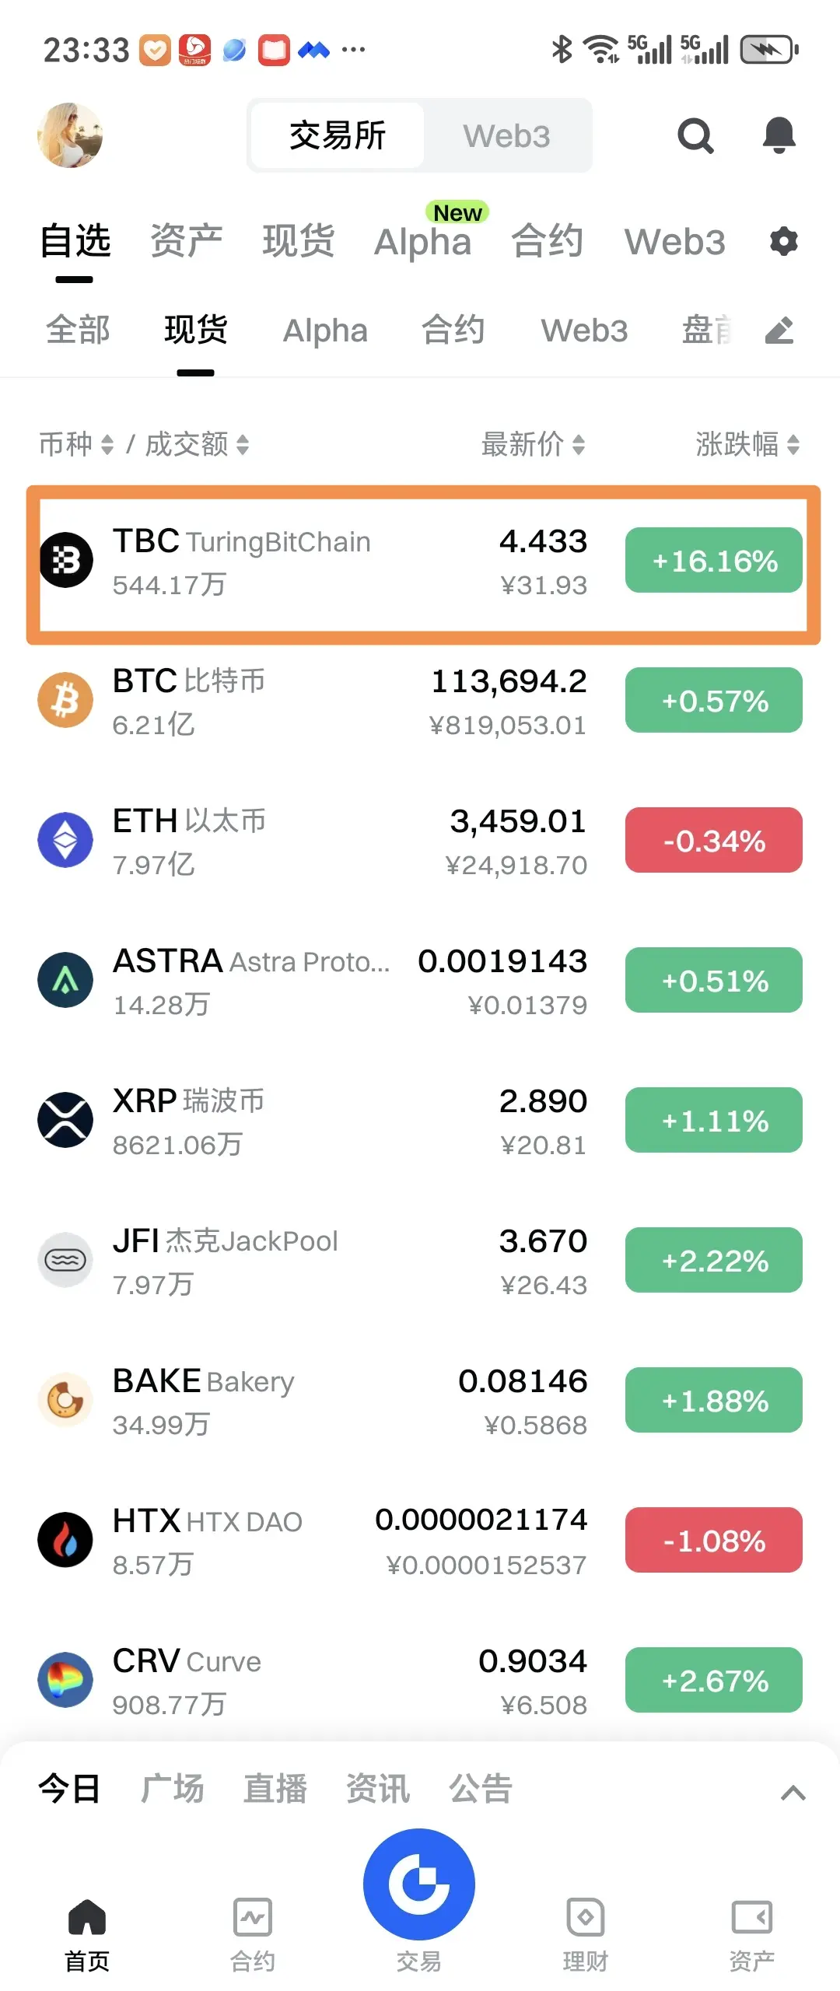
Task: Sort list by 最新价 arrows
Action: [x=533, y=445]
